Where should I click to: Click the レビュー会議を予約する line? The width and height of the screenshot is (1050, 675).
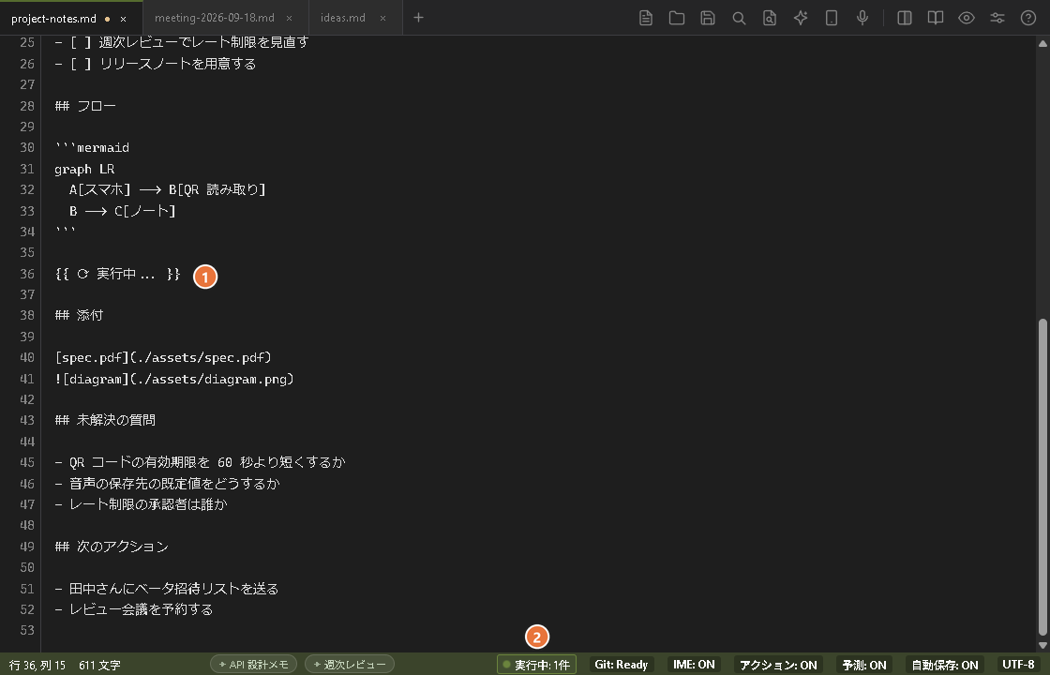click(x=134, y=609)
